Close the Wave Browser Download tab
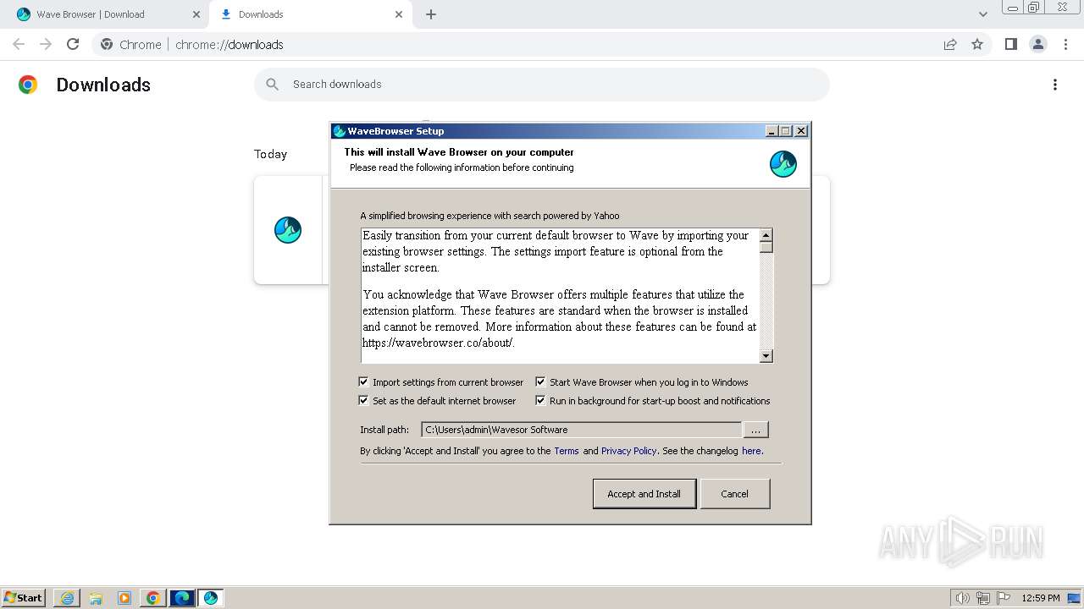1084x609 pixels. click(x=196, y=14)
